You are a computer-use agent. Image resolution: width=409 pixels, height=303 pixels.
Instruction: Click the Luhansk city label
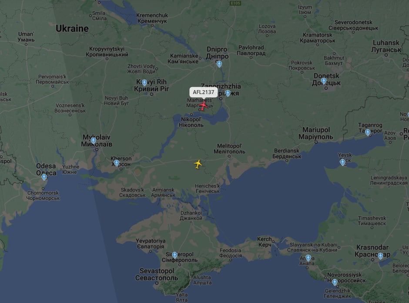coord(386,46)
